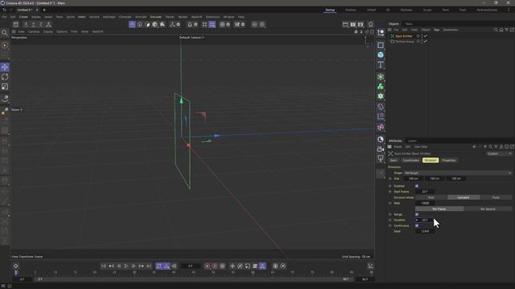Screen dimensions: 515x289
Task: Toggle the Duration keyframe circle
Action: coord(390,220)
